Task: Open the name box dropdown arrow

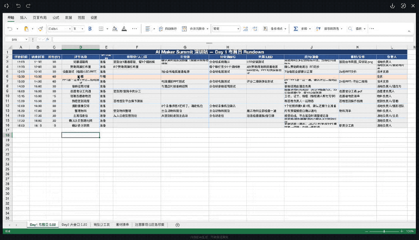Action: (26, 40)
